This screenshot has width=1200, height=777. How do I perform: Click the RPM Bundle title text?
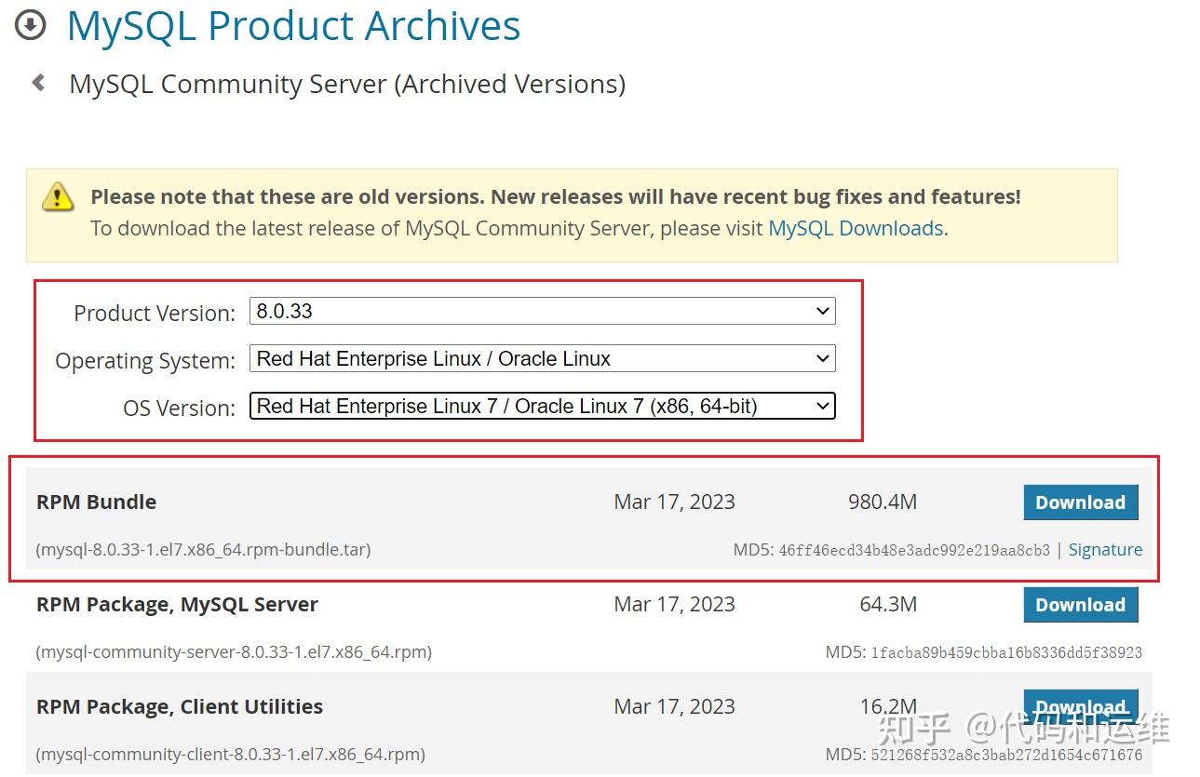[96, 502]
